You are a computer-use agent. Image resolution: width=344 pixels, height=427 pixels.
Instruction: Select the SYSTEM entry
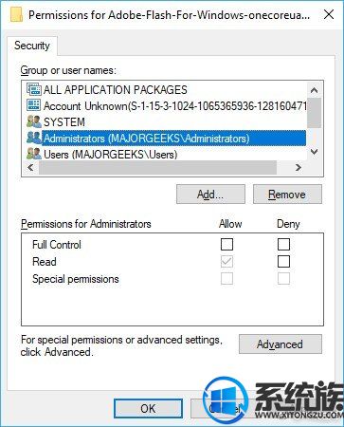(165, 122)
